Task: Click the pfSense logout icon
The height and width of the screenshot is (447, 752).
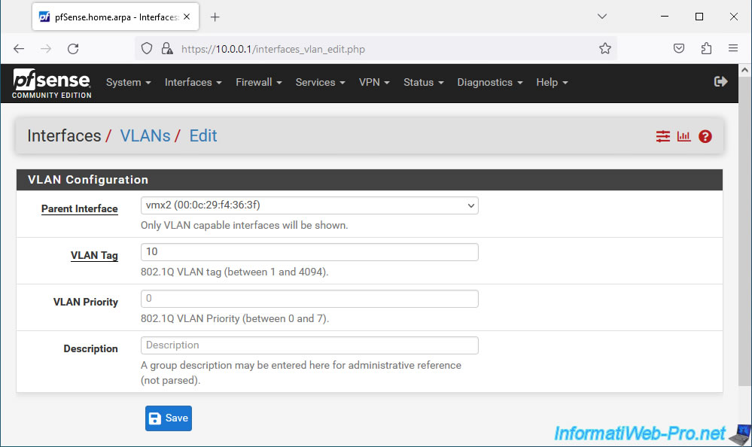Action: point(720,81)
